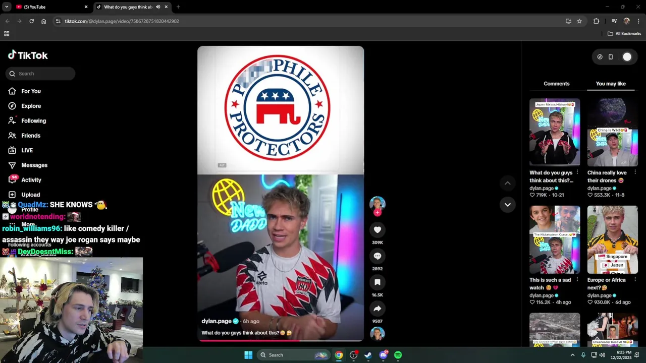
Task: Share the video with arrow icon
Action: (377, 309)
